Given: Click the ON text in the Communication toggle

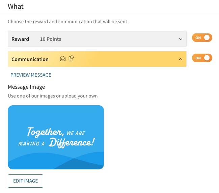Looking at the screenshot, I should 198,58.
